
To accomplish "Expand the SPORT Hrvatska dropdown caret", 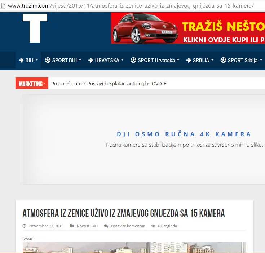I will [x=178, y=60].
